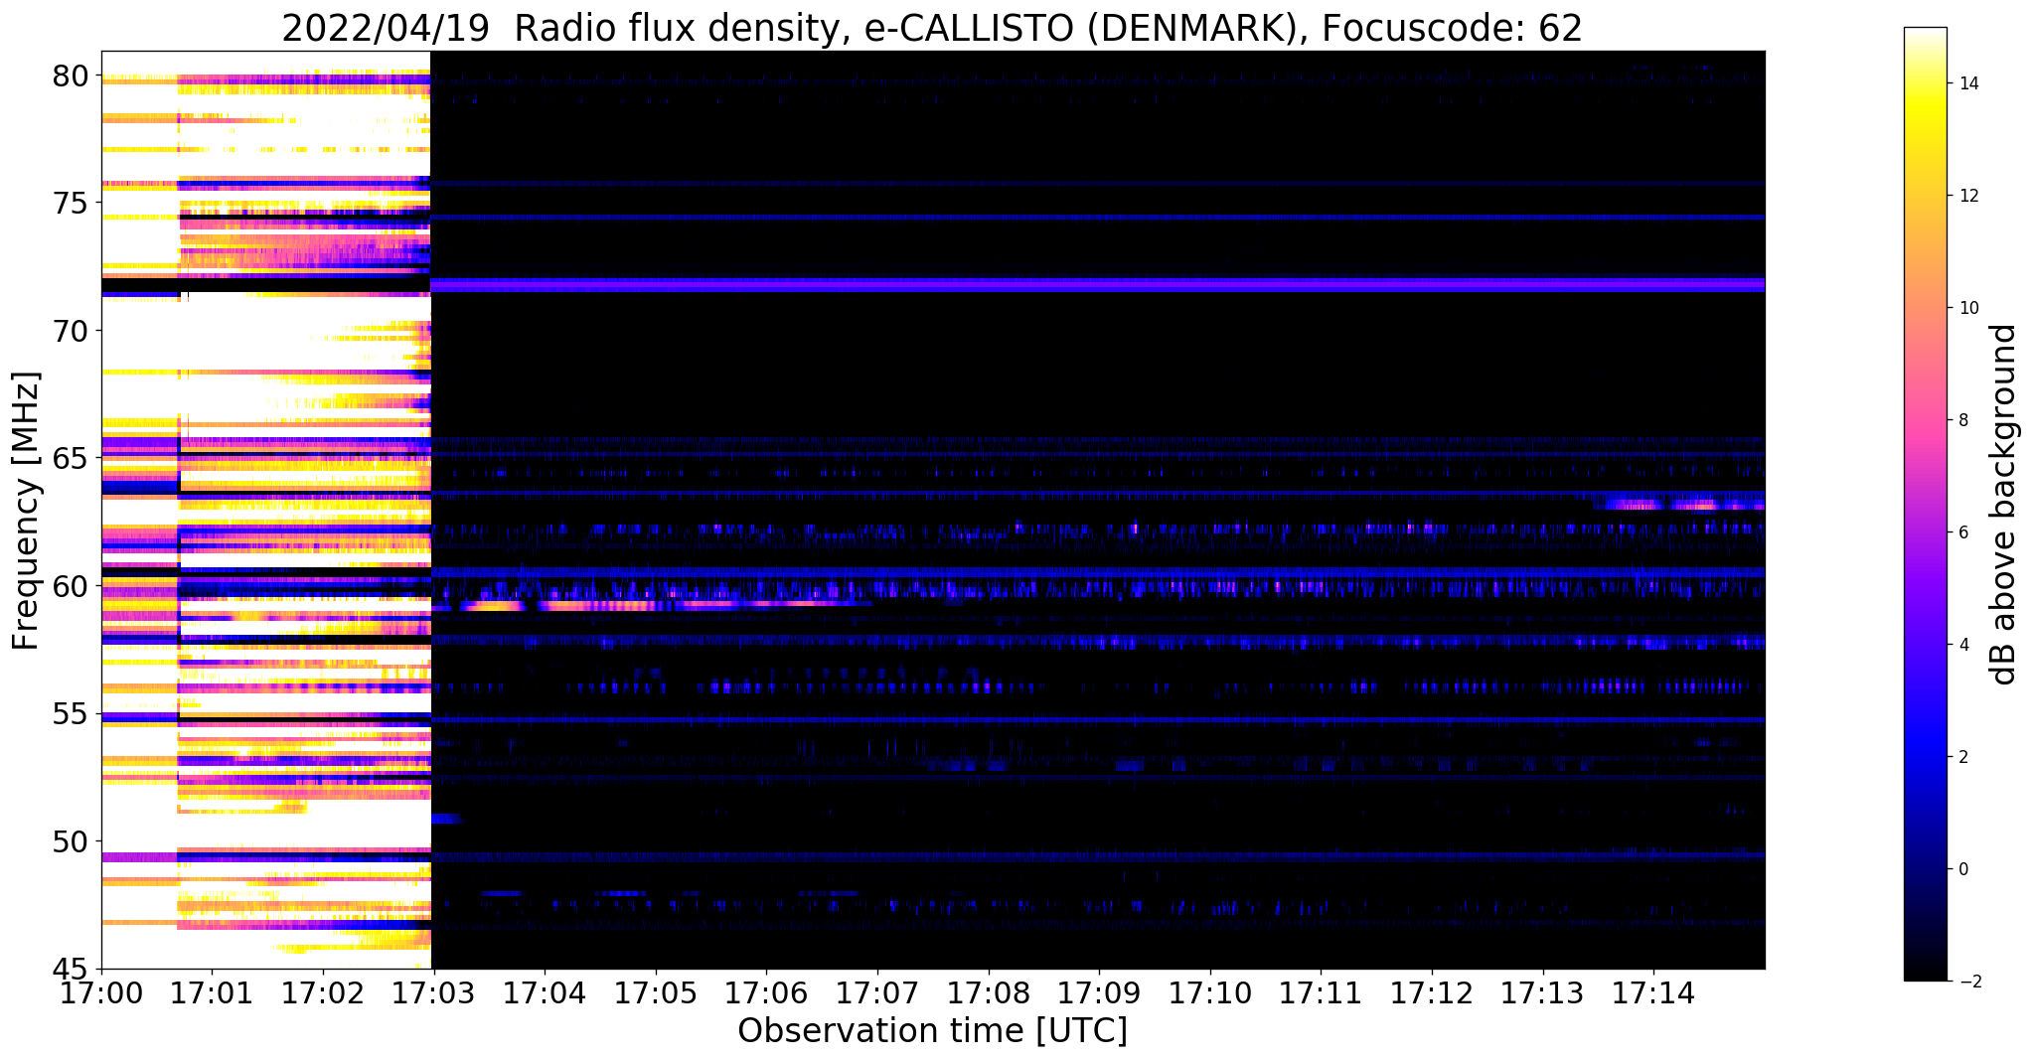This screenshot has height=1060, width=2034.
Task: Click the 17:06 time tick label
Action: pos(766,992)
